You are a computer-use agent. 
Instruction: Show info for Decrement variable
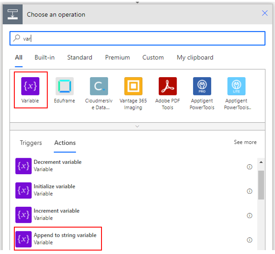tap(249, 167)
